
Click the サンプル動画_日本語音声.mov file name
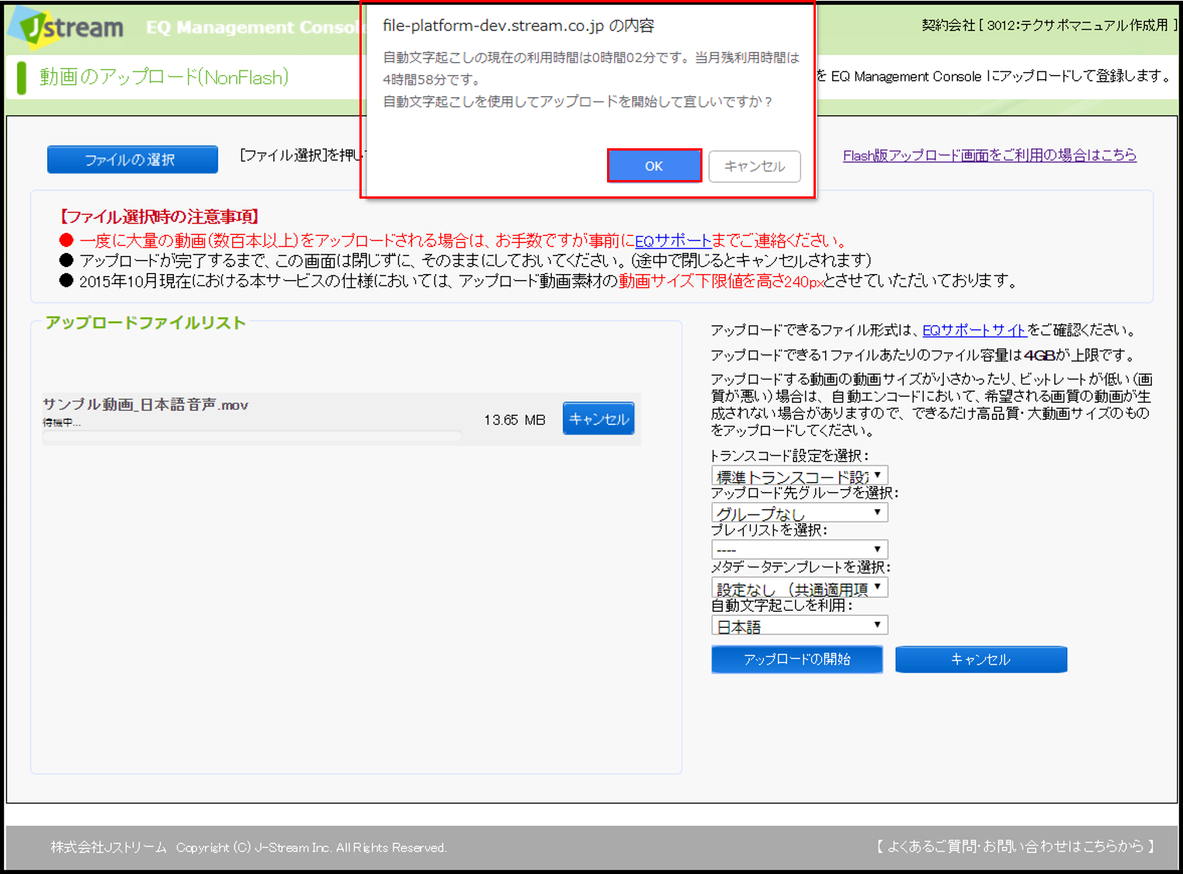[145, 404]
